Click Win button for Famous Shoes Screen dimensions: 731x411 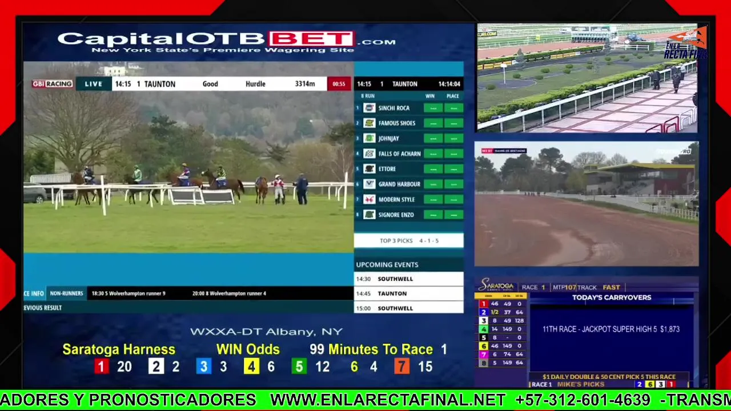coord(433,123)
